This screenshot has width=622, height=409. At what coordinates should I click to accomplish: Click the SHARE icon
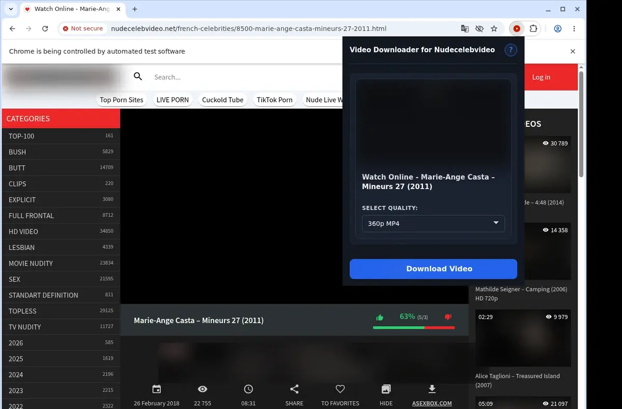coord(294,389)
